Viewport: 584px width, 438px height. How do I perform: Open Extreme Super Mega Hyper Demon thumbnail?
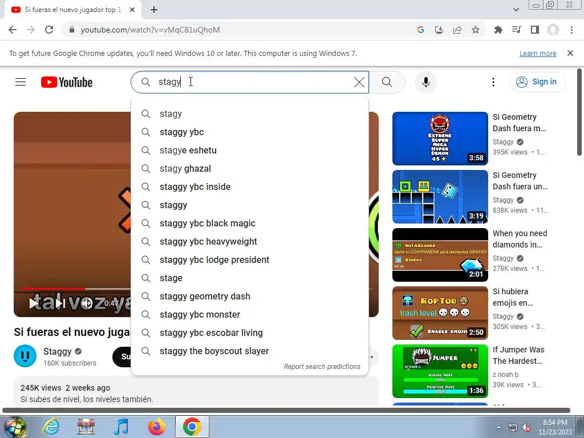[440, 138]
